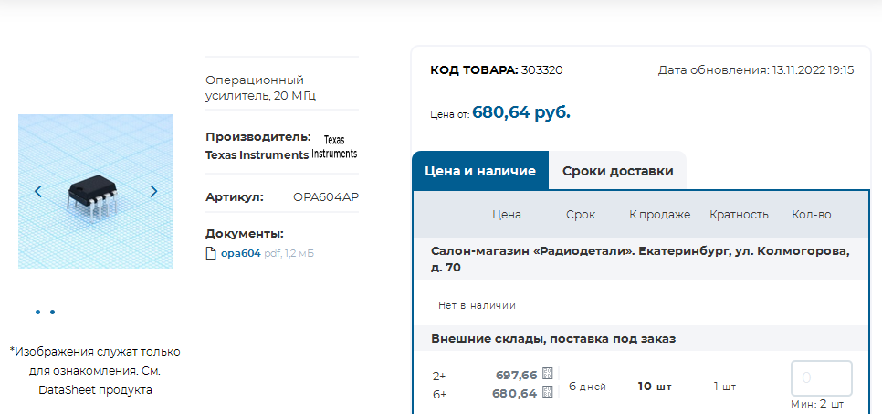Viewport: 882px width, 414px height.
Task: Switch to the Сроки доставки tab
Action: [x=617, y=171]
